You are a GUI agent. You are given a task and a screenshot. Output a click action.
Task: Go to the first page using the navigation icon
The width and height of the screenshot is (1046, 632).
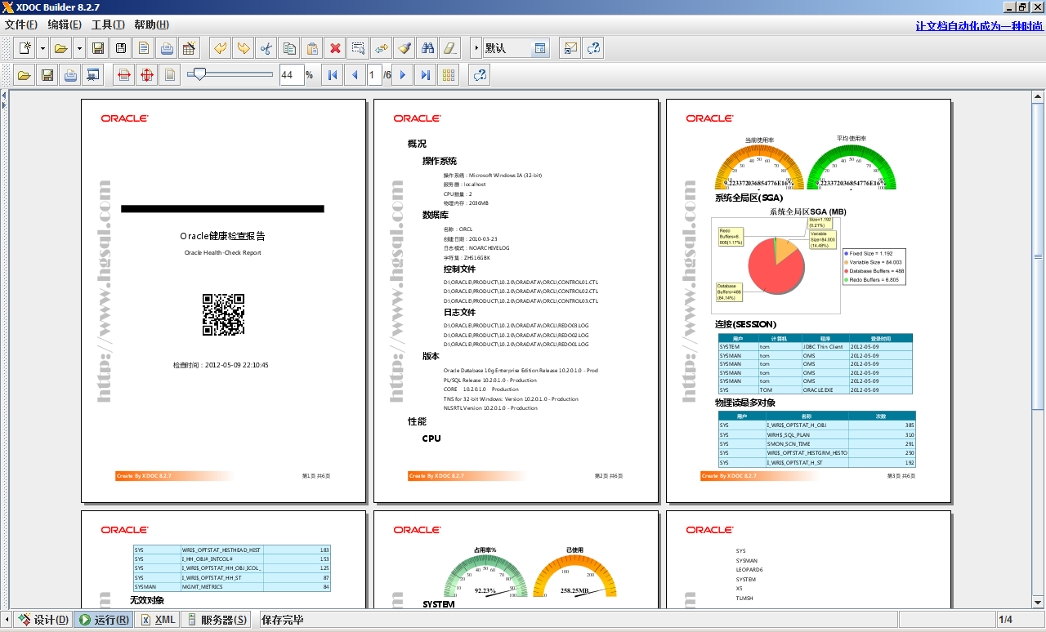click(x=332, y=74)
